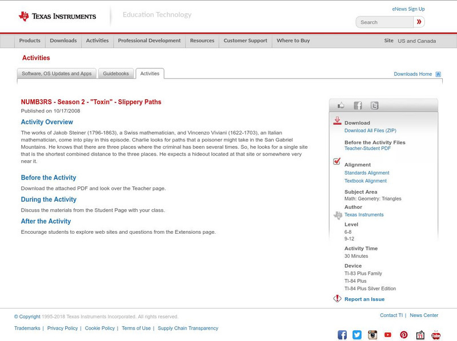This screenshot has width=457, height=341.
Task: Click the Report an Issue warning icon
Action: pyautogui.click(x=336, y=298)
